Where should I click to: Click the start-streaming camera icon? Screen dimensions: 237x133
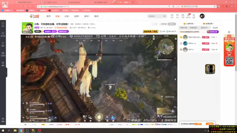pos(183,16)
